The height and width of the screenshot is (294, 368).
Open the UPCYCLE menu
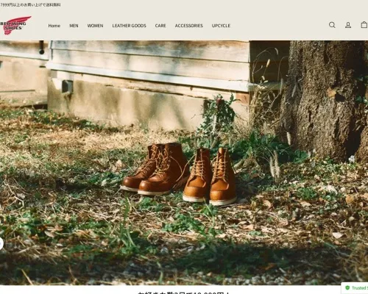click(221, 26)
